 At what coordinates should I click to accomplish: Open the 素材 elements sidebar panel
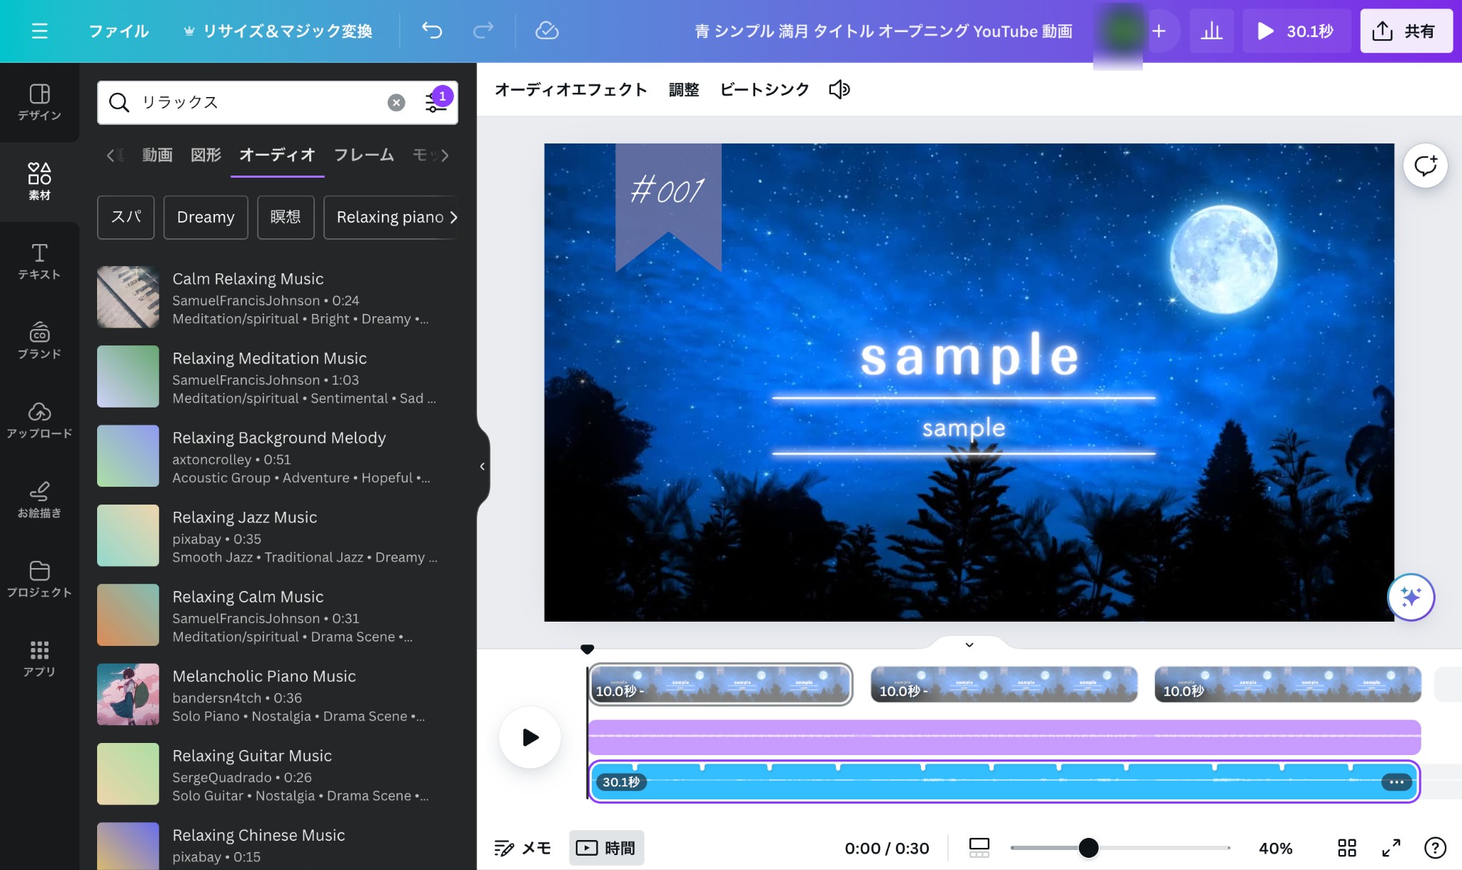click(x=39, y=181)
